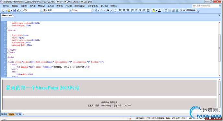The width and height of the screenshot is (223, 121).
Task: Open the Font dropdown (默认字体)
Action: [x=70, y=10]
